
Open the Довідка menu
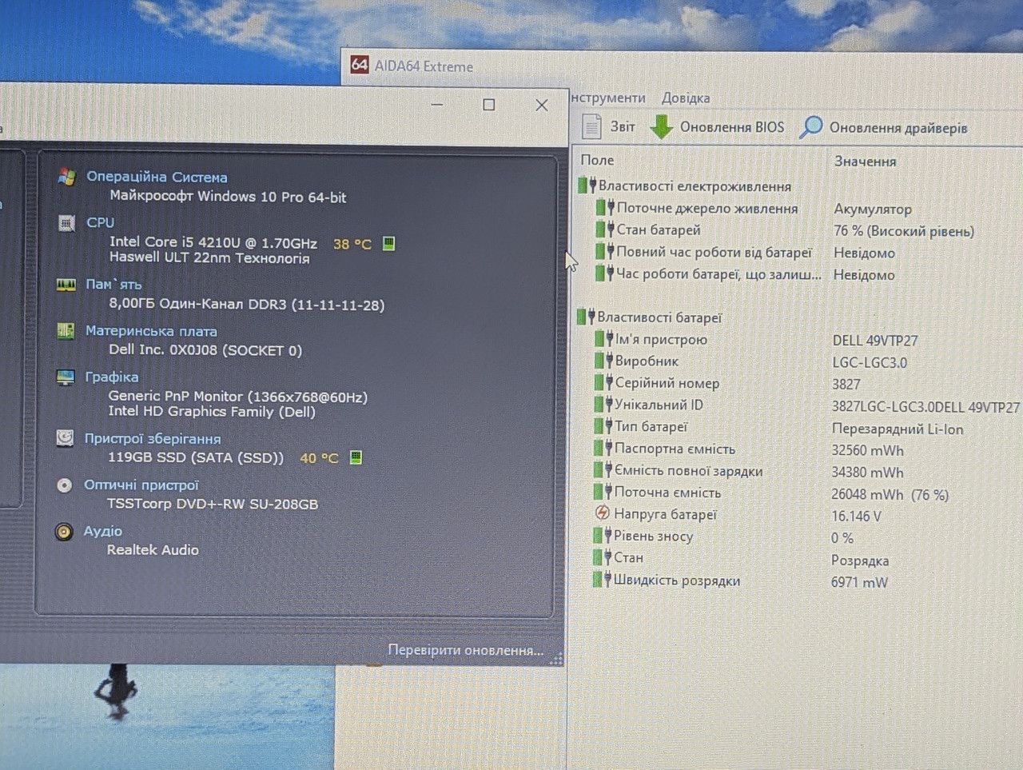click(x=685, y=98)
